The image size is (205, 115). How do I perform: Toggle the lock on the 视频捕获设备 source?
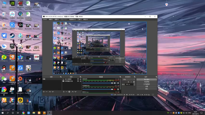click(80, 81)
